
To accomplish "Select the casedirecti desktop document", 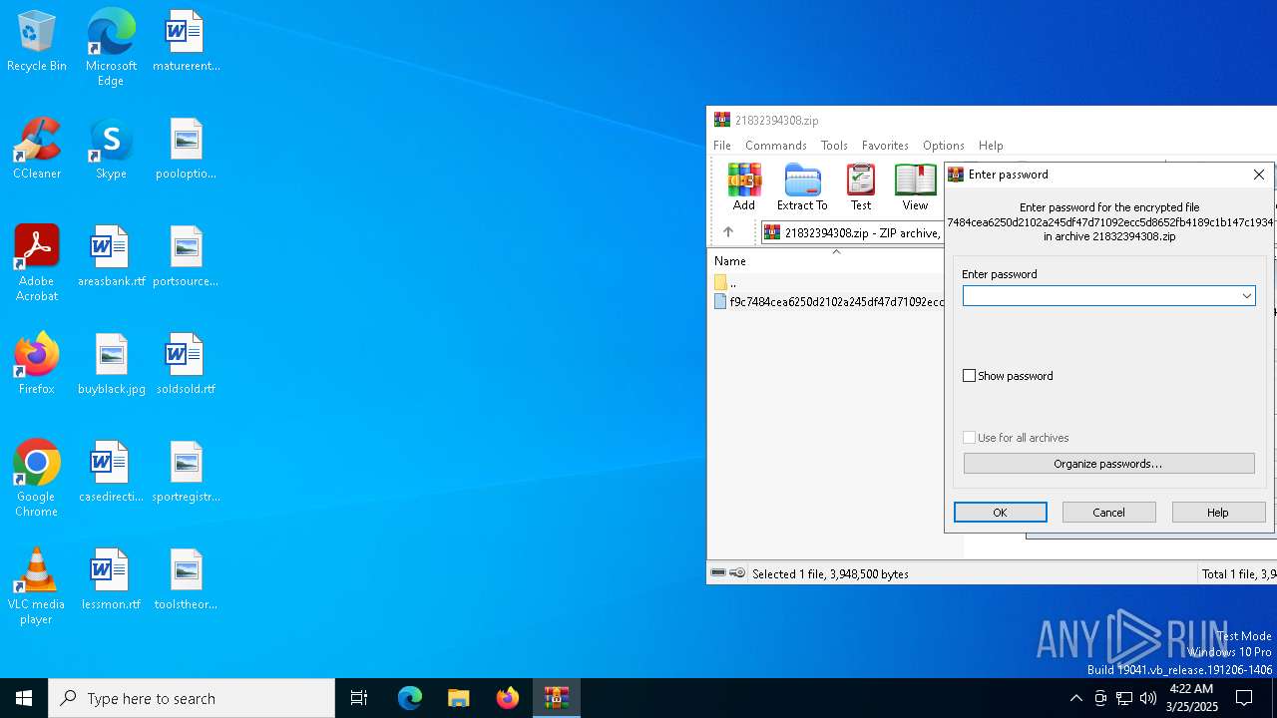I will (x=111, y=472).
